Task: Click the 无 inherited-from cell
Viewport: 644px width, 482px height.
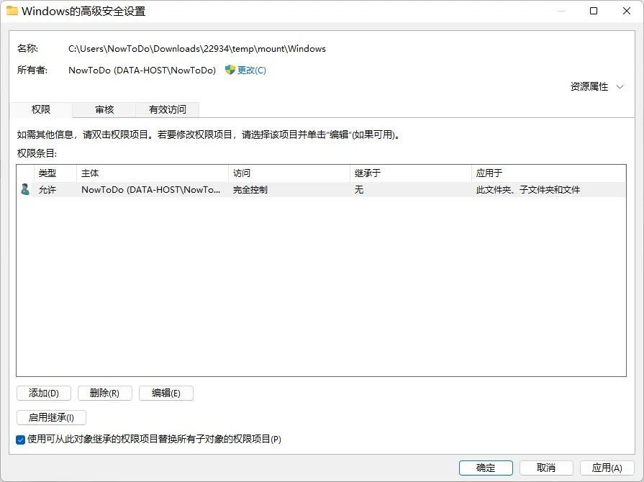Action: [359, 190]
